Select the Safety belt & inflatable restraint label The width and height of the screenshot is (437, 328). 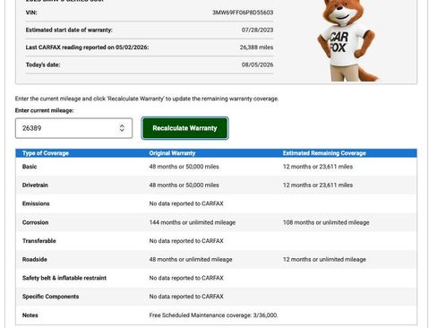point(64,278)
